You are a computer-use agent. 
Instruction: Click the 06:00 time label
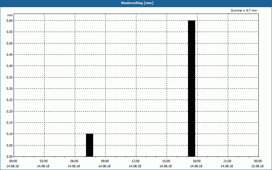tap(74, 161)
